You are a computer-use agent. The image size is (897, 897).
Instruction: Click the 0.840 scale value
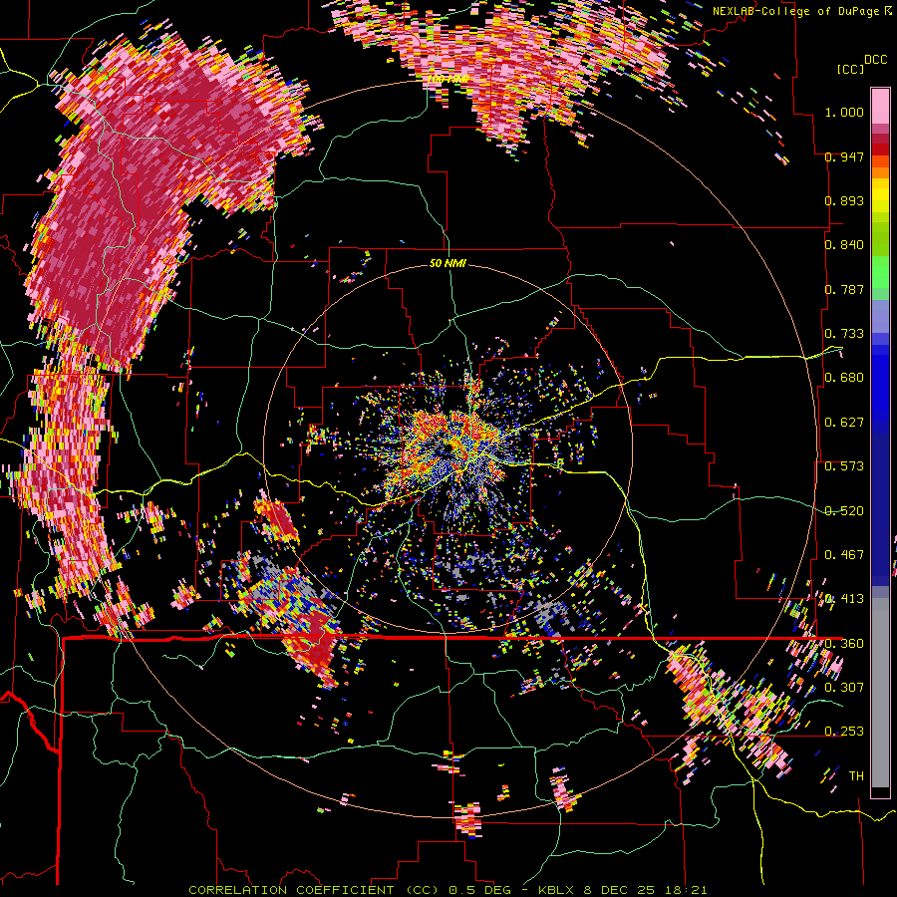point(844,244)
